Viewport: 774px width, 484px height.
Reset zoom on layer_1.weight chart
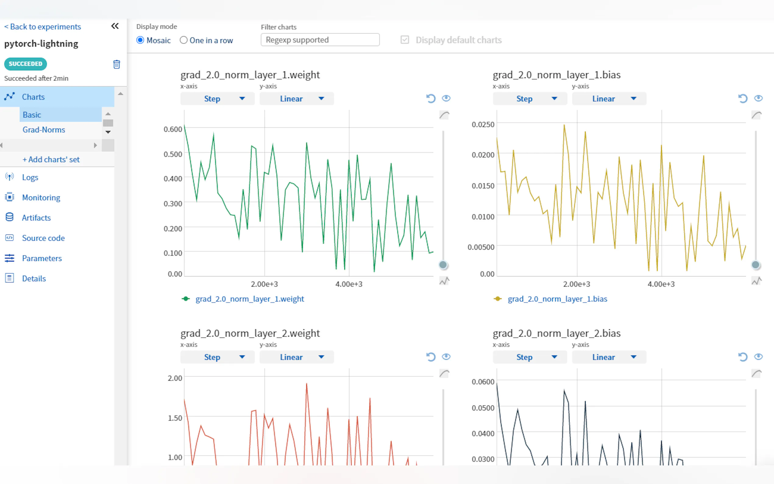click(431, 98)
